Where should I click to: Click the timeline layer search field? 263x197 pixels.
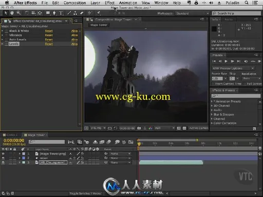(47, 142)
